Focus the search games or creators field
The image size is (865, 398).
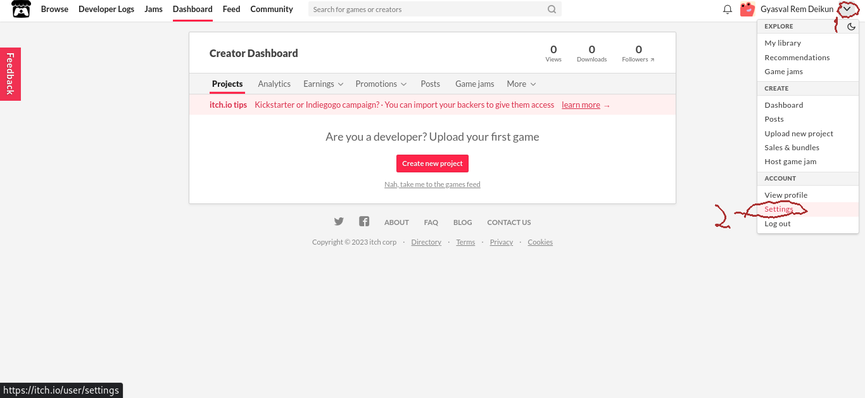click(428, 10)
